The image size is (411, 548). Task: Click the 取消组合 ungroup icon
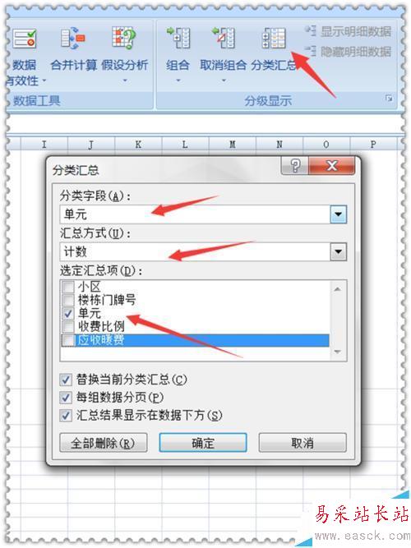[x=223, y=38]
